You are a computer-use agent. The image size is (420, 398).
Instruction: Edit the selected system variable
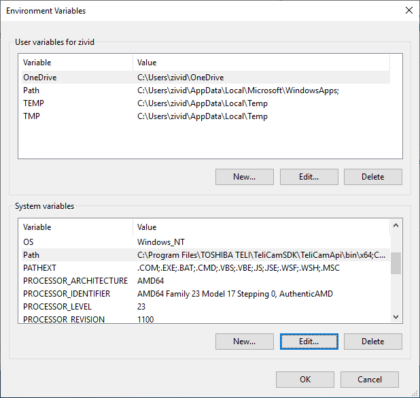pyautogui.click(x=309, y=341)
